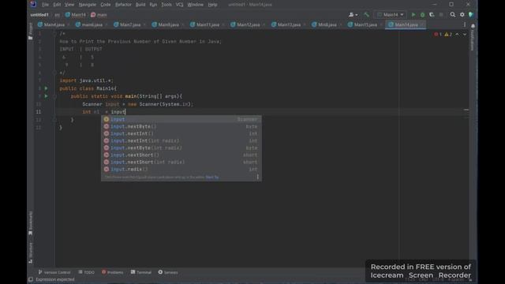Open the user account icon dropdown
This screenshot has height=284, width=505.
[x=353, y=14]
